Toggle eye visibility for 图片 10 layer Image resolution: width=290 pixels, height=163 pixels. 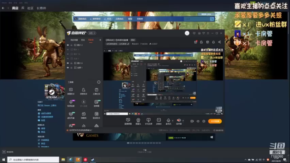click(68, 54)
